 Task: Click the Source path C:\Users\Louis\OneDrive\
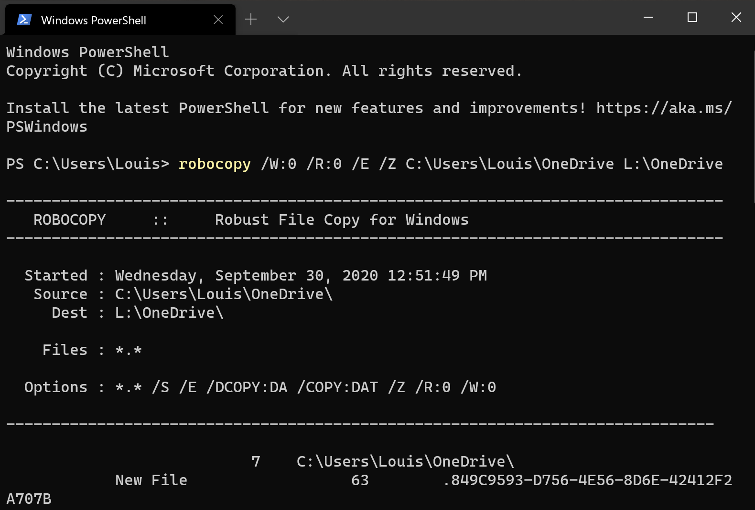224,294
